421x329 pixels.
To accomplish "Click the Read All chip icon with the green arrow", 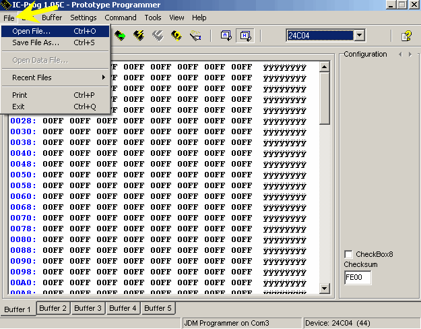I will [x=120, y=36].
